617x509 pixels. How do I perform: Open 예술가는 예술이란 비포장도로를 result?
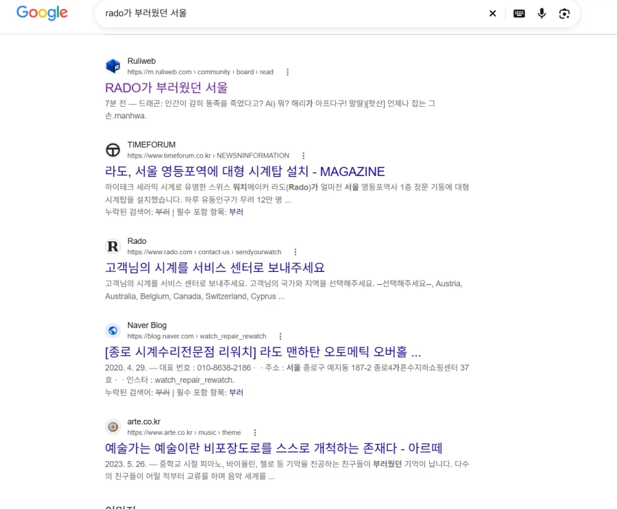[x=274, y=448]
